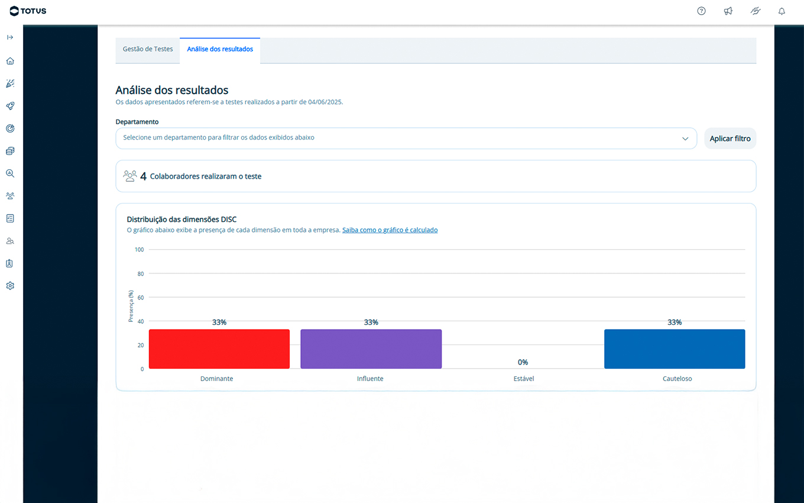
Task: Go to home via sidebar house icon
Action: click(x=10, y=61)
